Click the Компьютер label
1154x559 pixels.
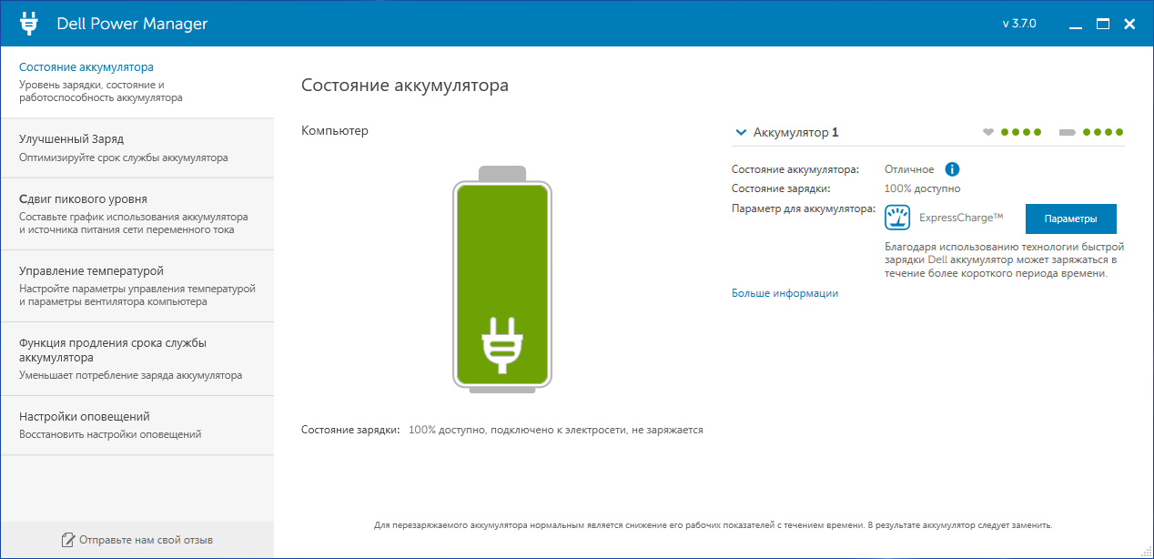click(x=335, y=131)
